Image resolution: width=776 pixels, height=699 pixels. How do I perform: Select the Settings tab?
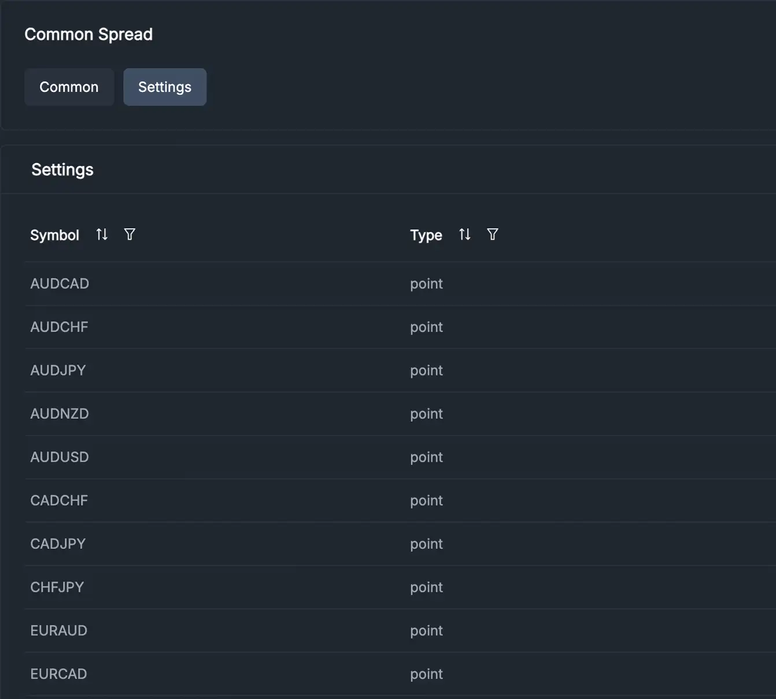tap(165, 87)
